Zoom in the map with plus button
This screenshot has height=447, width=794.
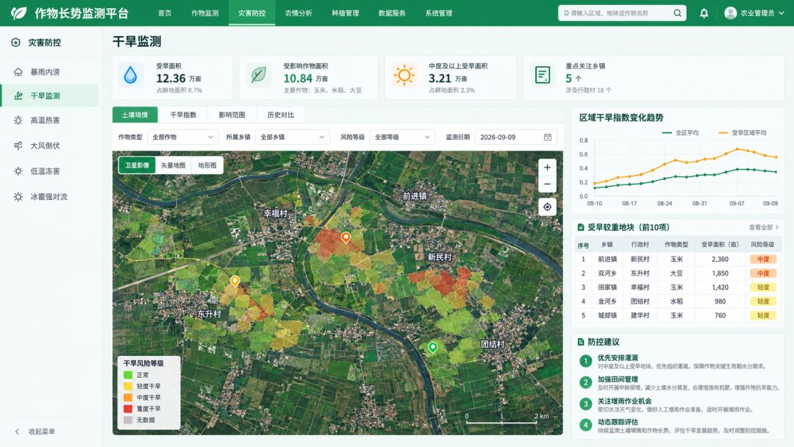click(548, 167)
